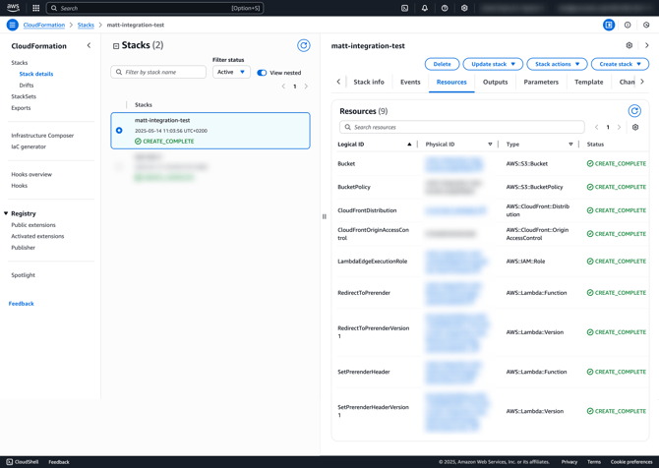Open Hooks overview in navigation

click(31, 174)
